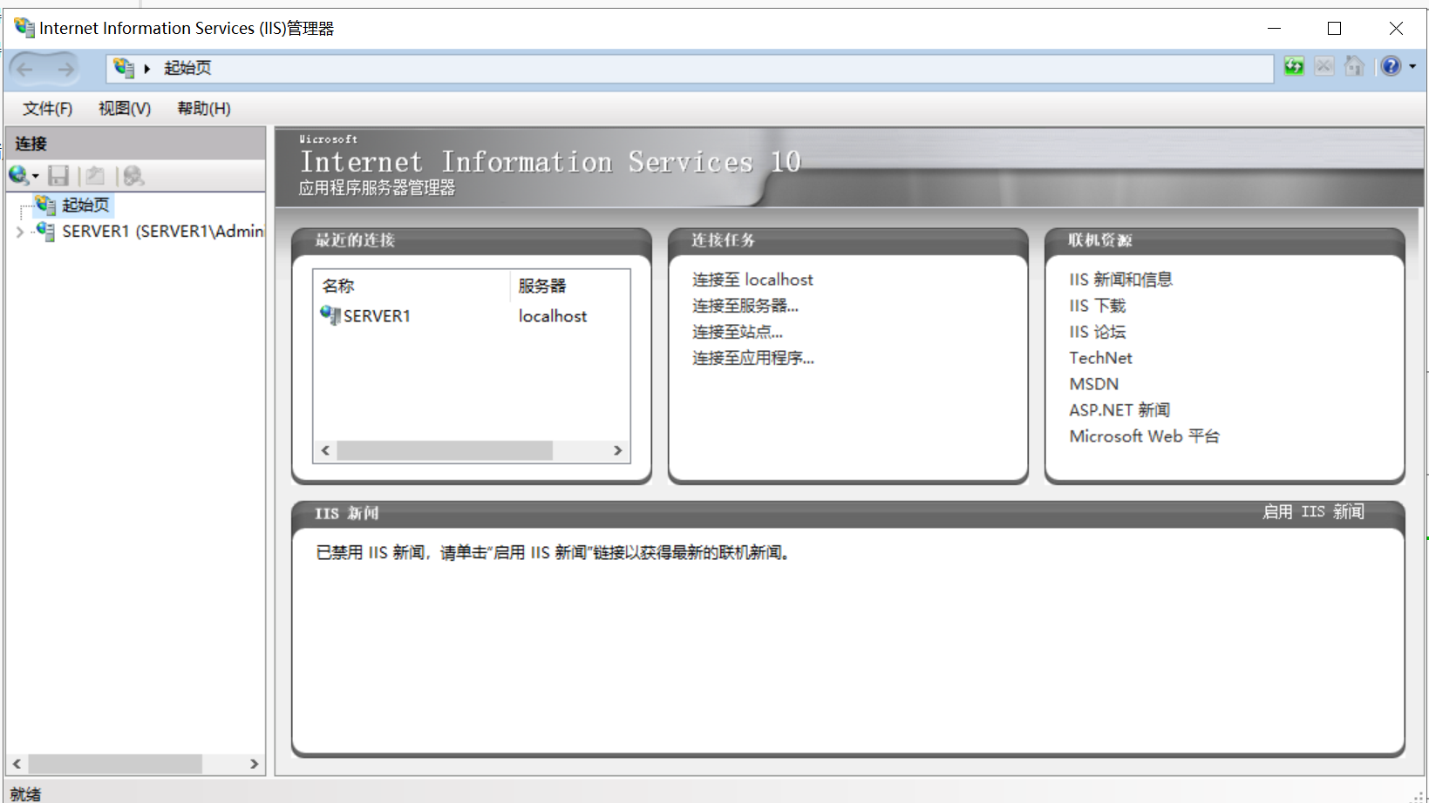The image size is (1429, 803).
Task: Open MSDN link
Action: 1093,384
